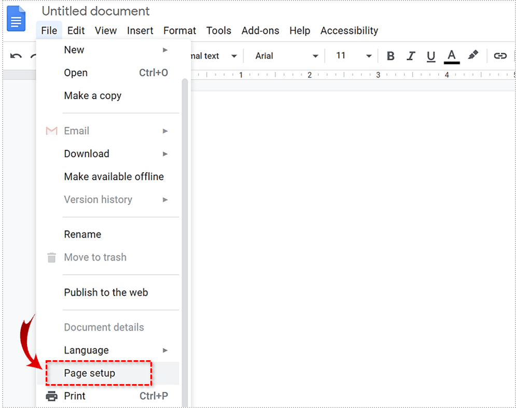Choose Make a copy
The height and width of the screenshot is (408, 516).
click(93, 96)
